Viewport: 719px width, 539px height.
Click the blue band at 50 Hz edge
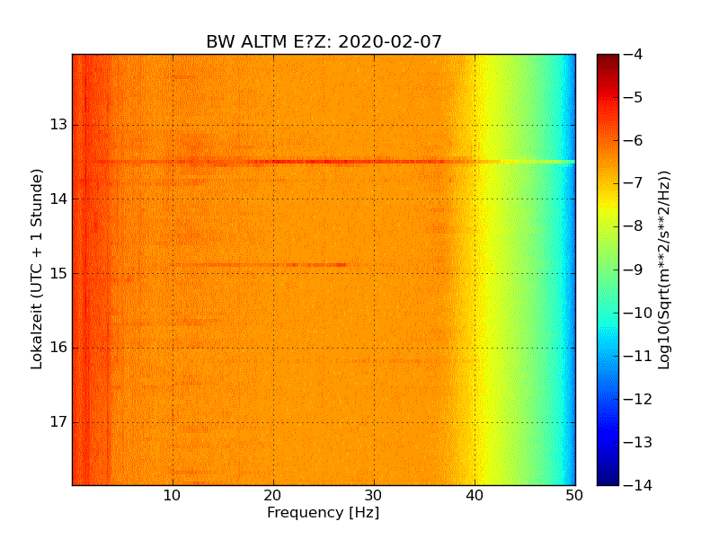pos(573,269)
